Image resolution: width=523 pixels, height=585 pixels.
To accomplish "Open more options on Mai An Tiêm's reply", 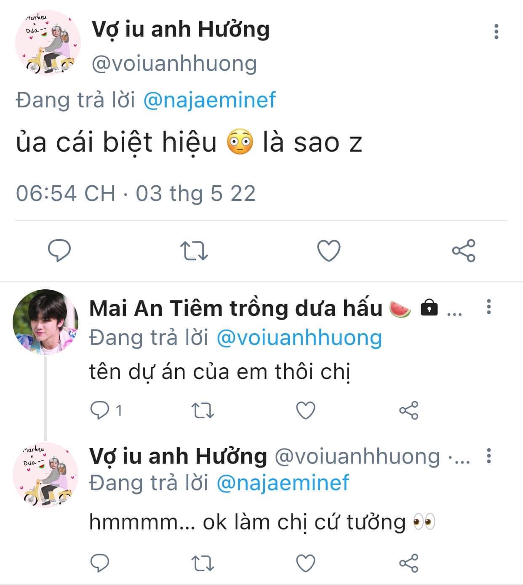I will point(488,307).
